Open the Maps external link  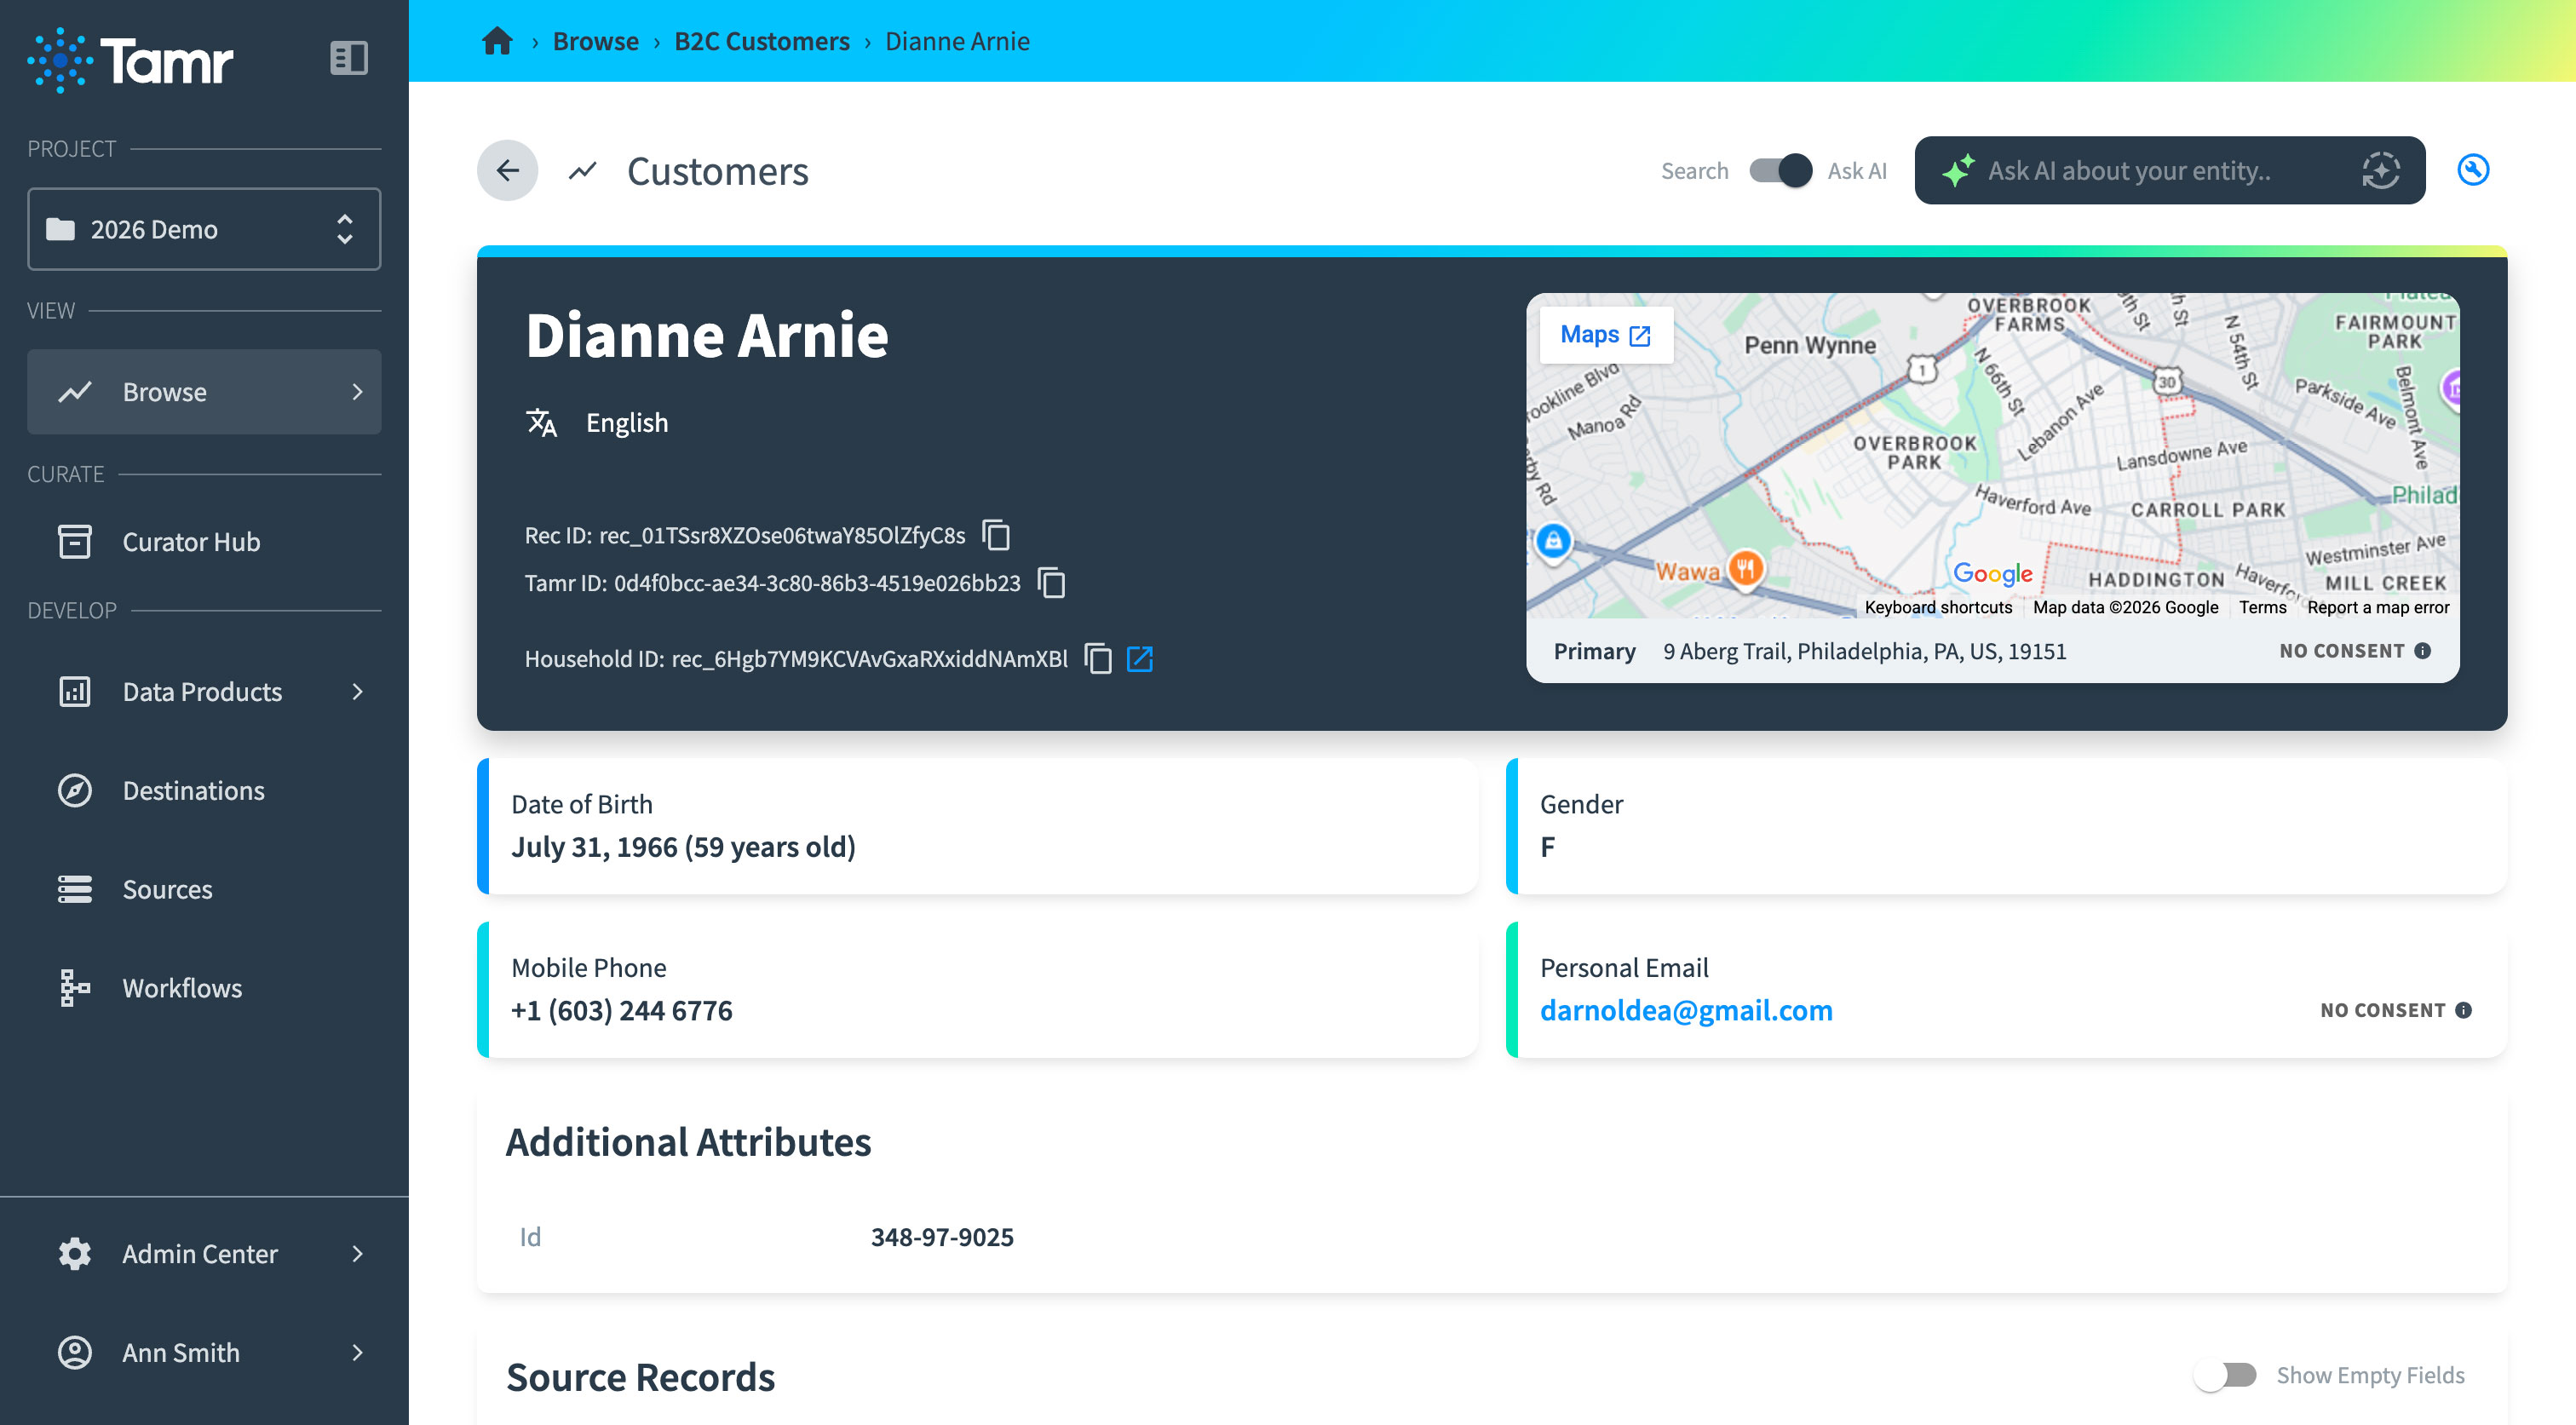click(x=1604, y=335)
